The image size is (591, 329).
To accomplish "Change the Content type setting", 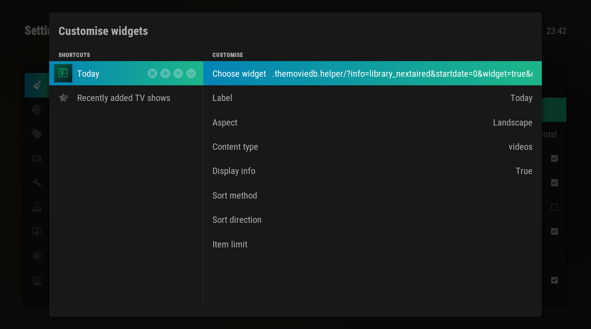I will click(372, 147).
